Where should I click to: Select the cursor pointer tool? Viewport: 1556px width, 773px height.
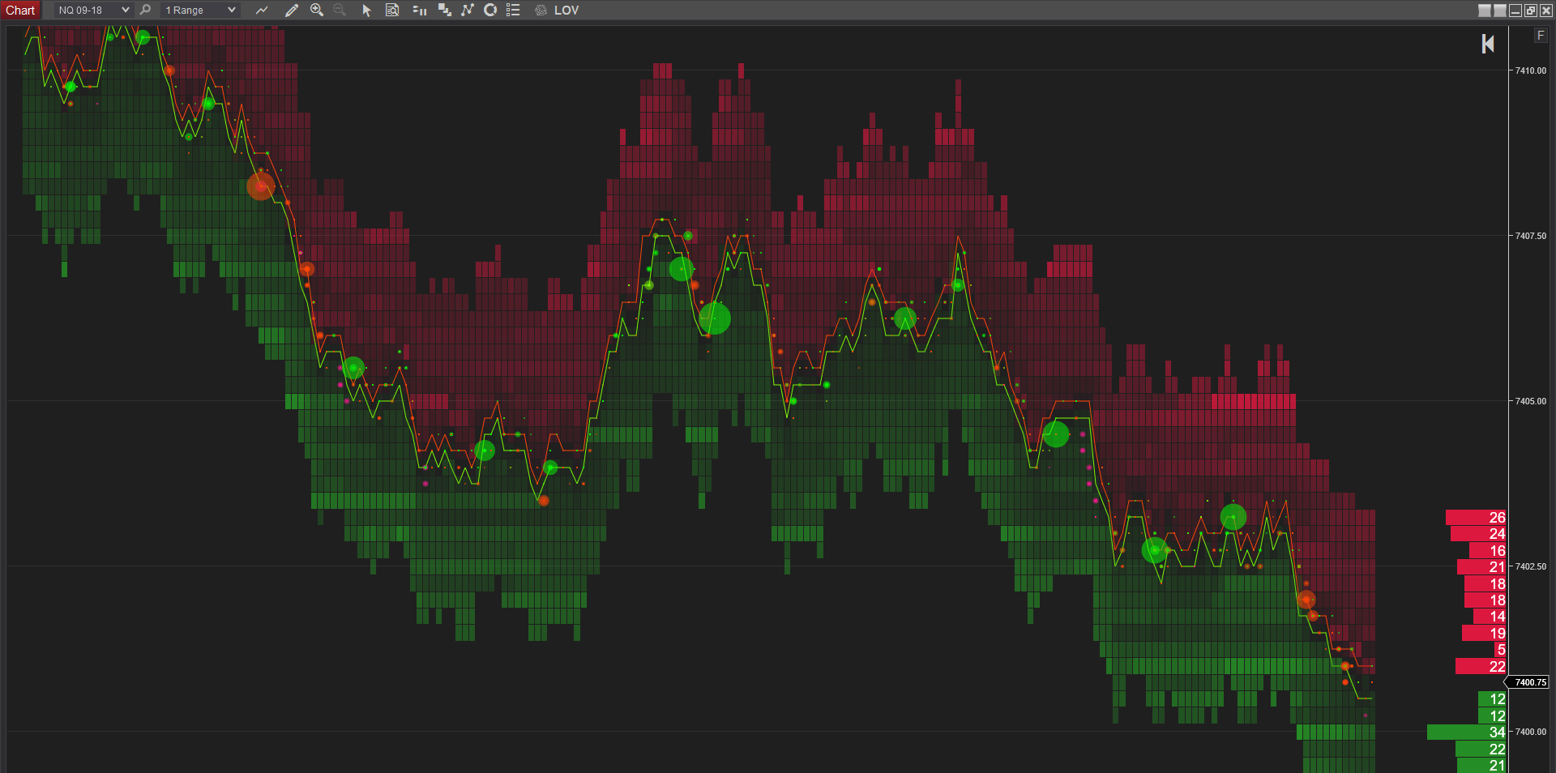[x=366, y=10]
